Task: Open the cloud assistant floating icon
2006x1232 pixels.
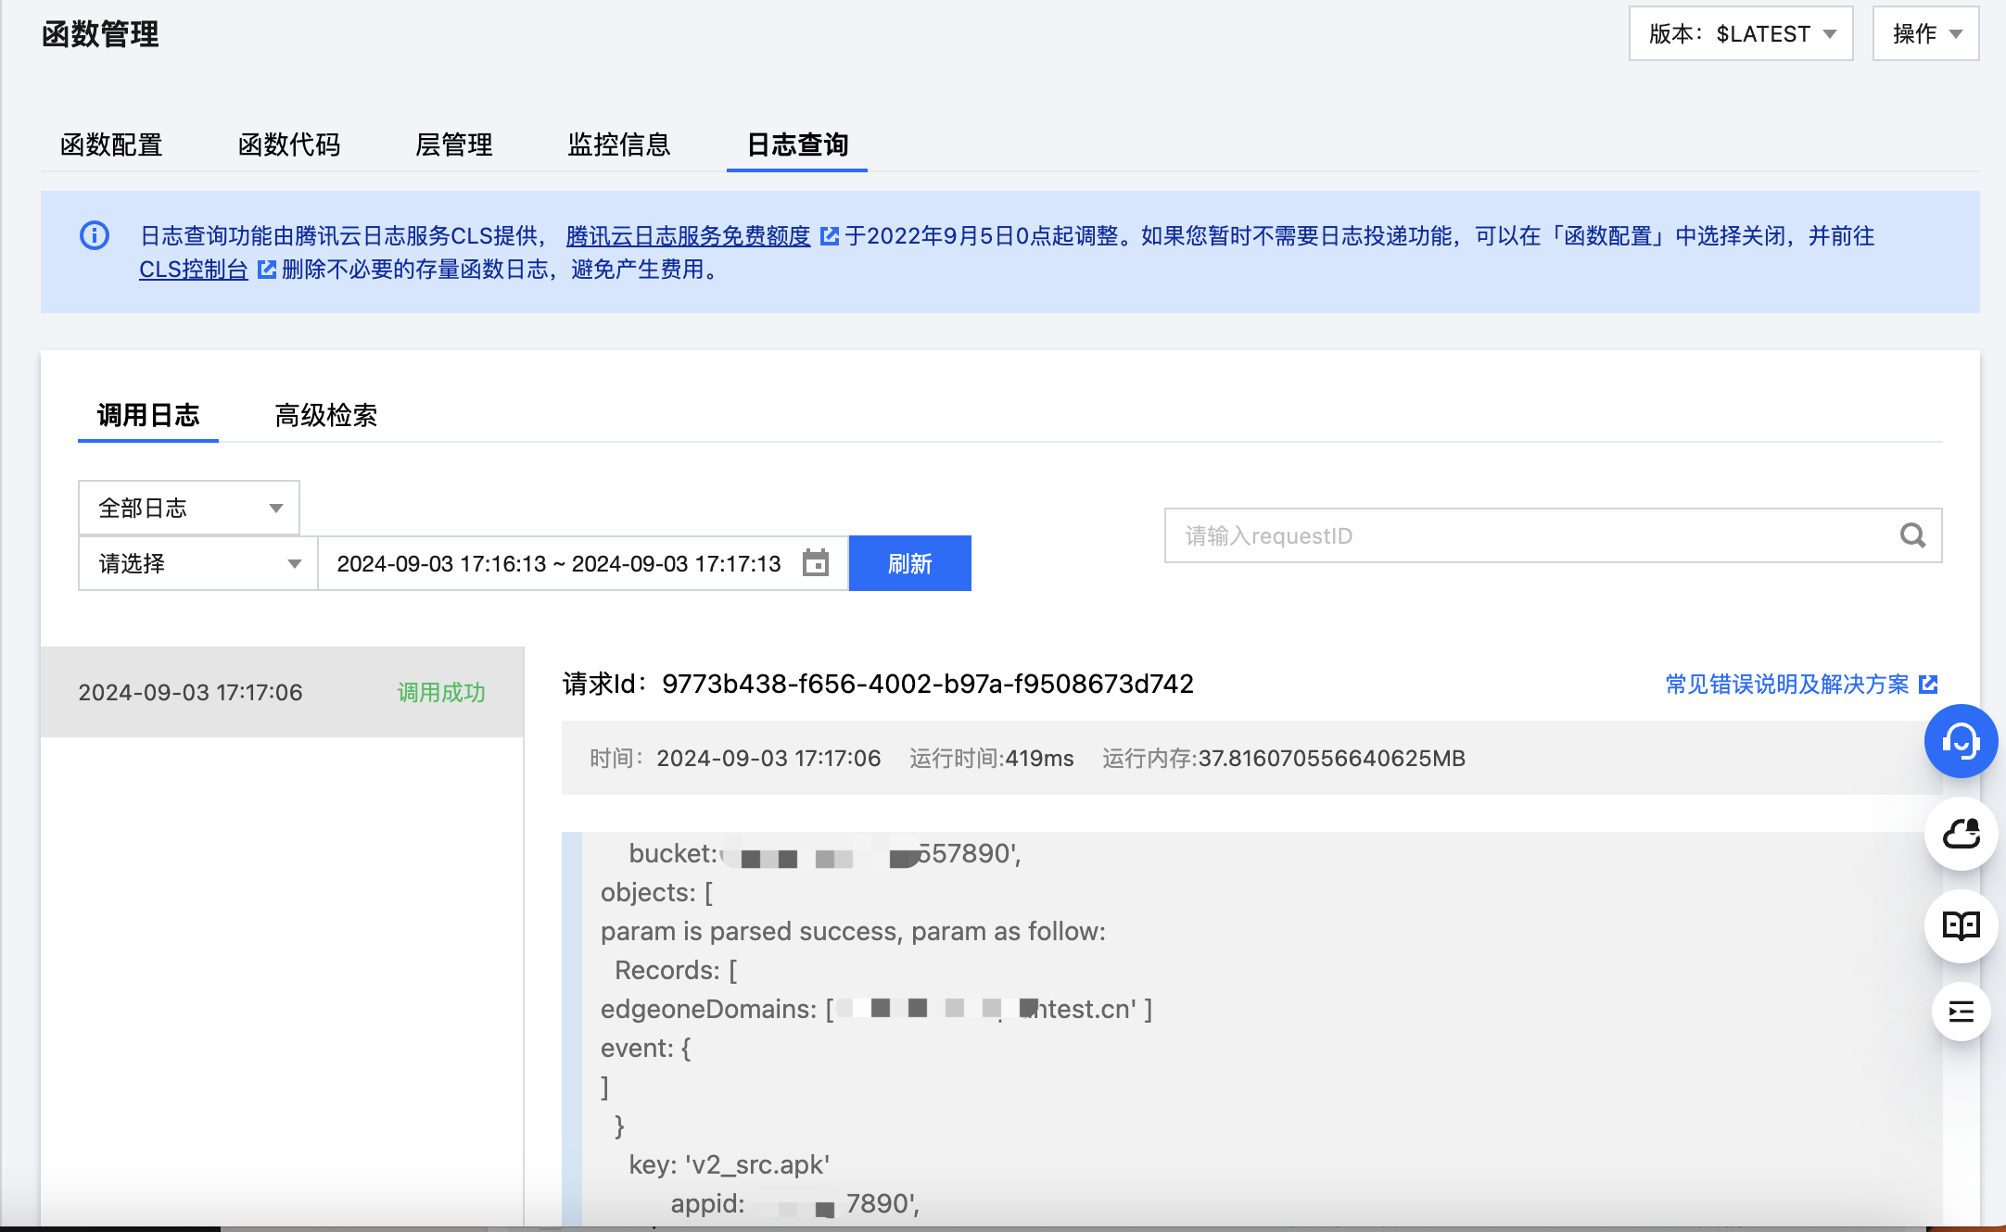Action: pyautogui.click(x=1961, y=834)
